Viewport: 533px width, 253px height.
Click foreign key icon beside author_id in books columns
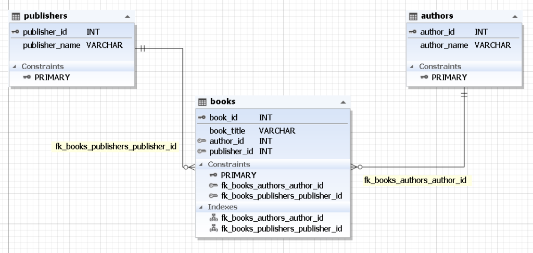[202, 141]
